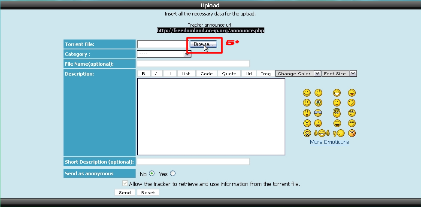Viewport: 421px width, 207px height.
Task: Click inside the Description text area
Action: tap(211, 116)
